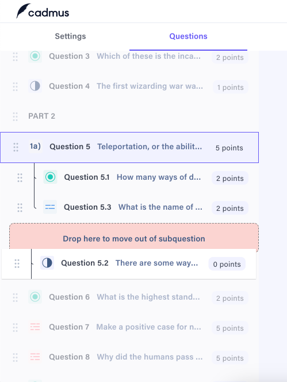Switch to the Settings tab

[70, 36]
